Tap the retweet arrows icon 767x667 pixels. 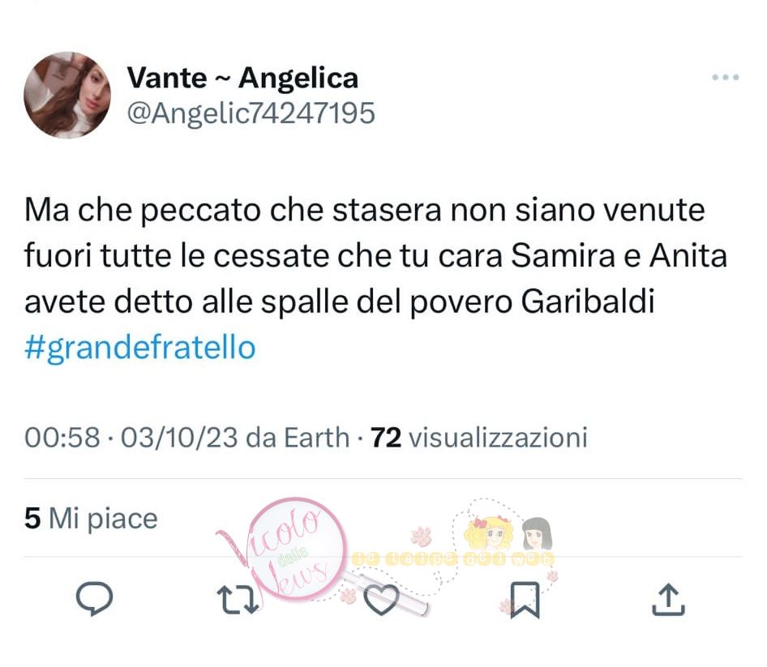pyautogui.click(x=238, y=599)
